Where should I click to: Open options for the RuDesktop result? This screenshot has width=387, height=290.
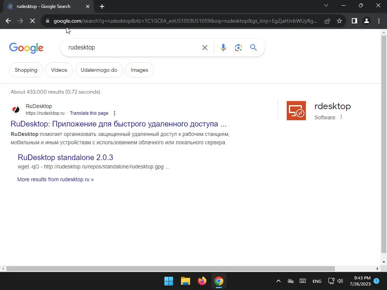114,113
